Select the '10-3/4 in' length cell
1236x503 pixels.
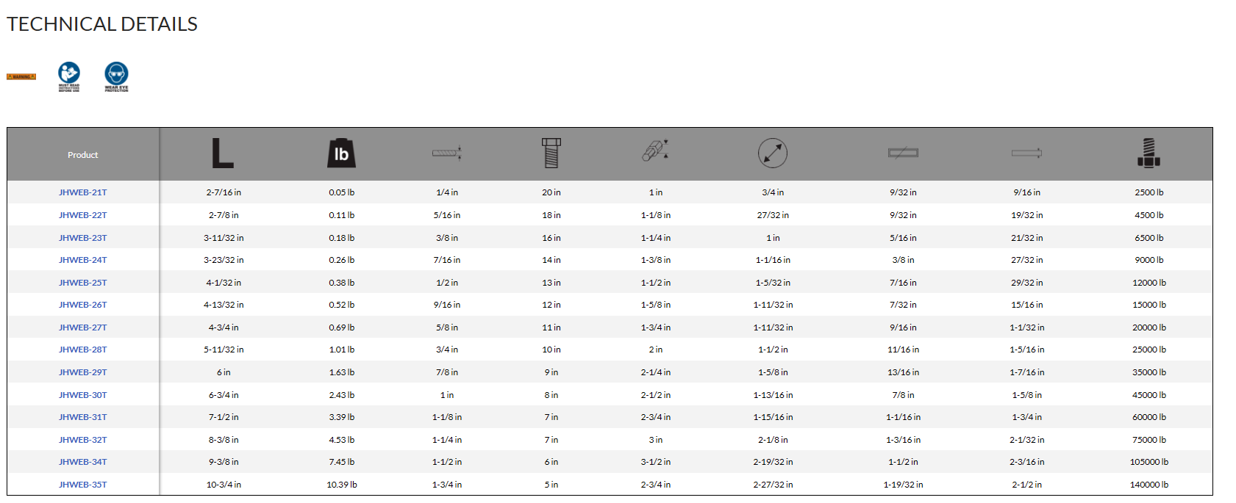(x=224, y=485)
